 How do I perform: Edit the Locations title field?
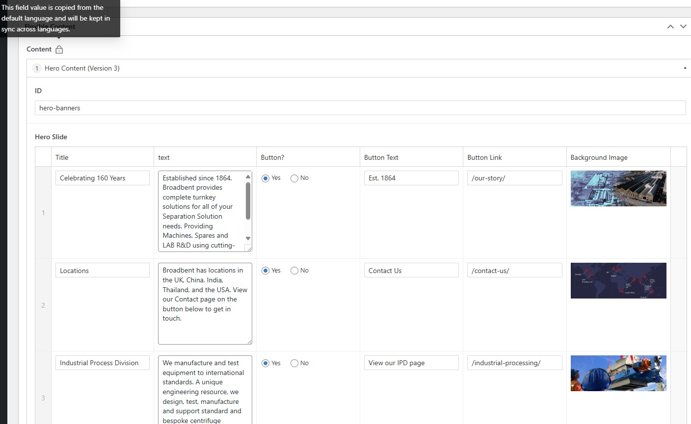click(103, 271)
